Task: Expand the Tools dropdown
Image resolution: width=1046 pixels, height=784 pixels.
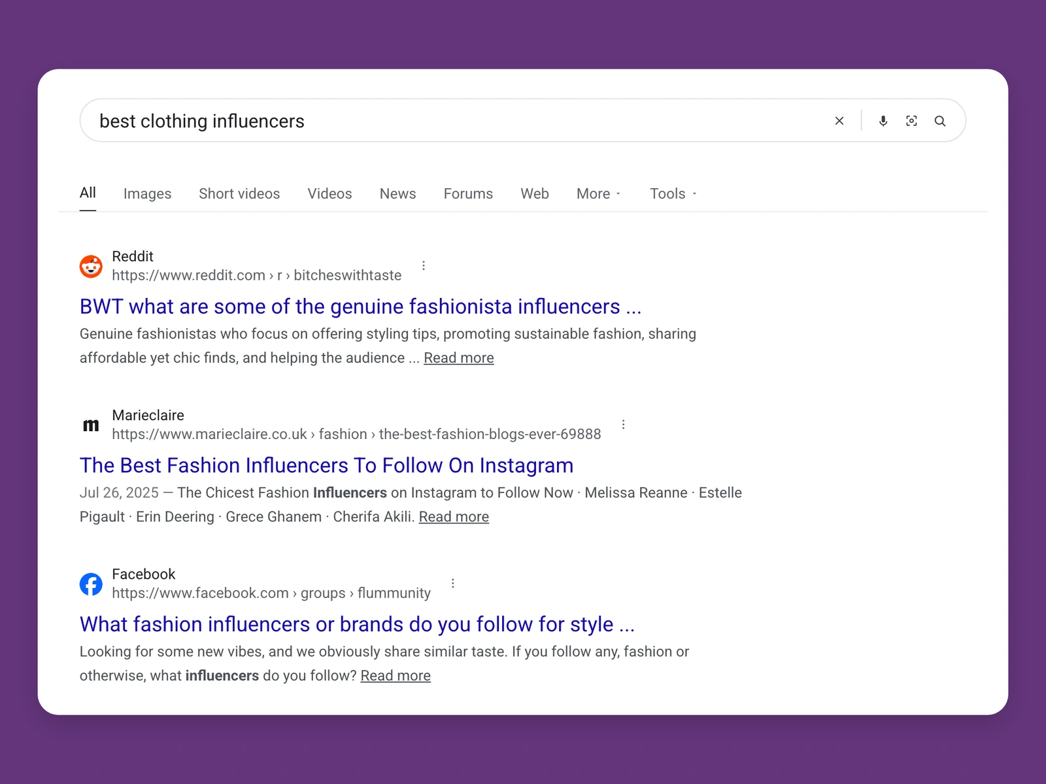Action: click(x=673, y=193)
